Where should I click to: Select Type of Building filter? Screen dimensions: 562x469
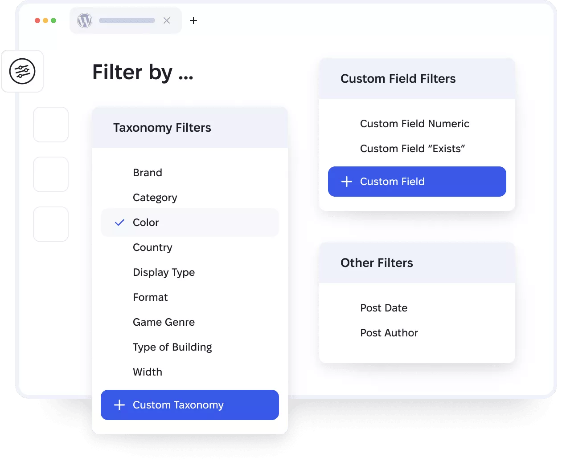pyautogui.click(x=172, y=347)
